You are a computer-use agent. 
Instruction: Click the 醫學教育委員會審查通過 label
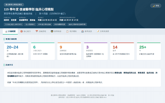(67, 18)
